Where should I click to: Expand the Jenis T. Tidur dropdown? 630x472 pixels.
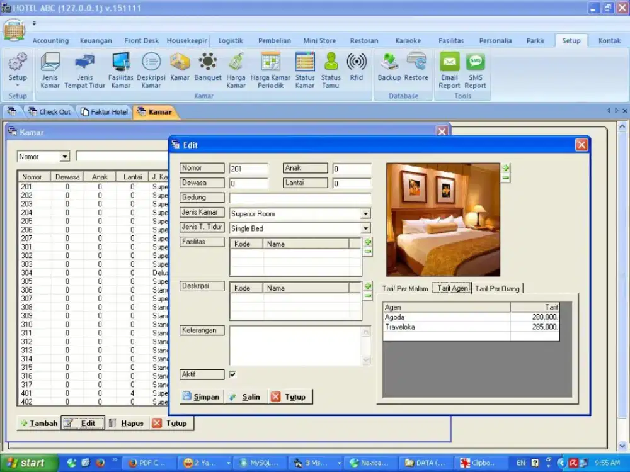[x=365, y=228]
